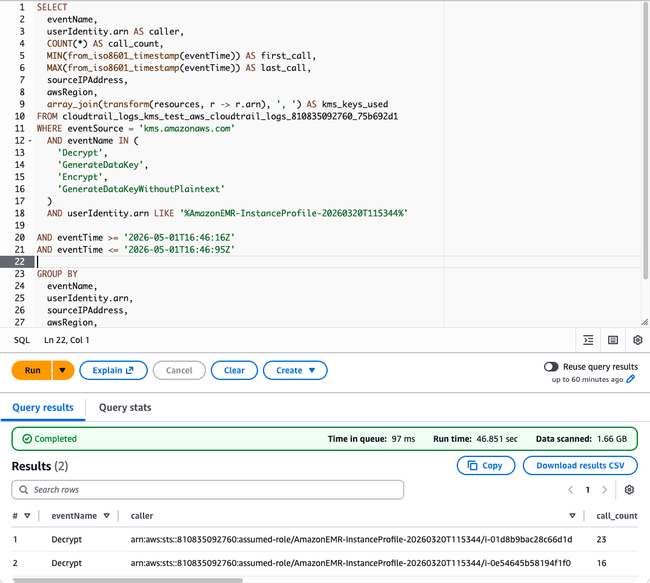
Task: Click the SELECT keyword on line 1
Action: (x=52, y=7)
